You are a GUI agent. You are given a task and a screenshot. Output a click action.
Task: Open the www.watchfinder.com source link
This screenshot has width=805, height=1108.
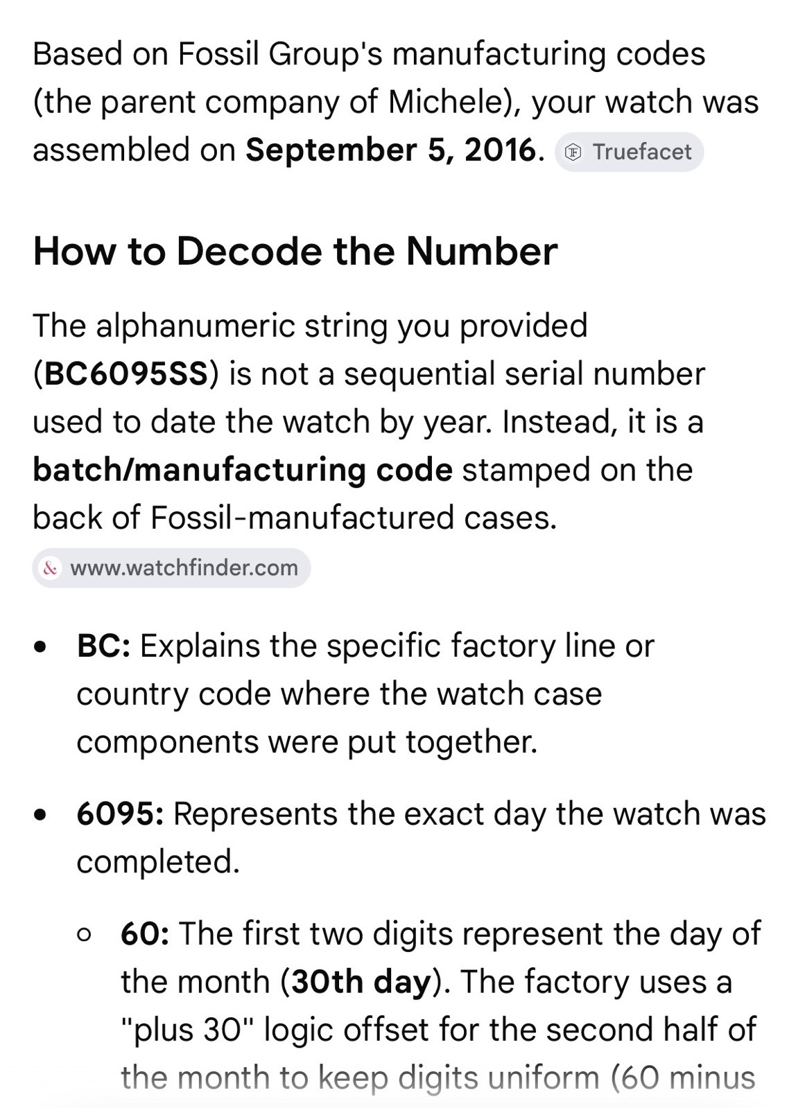tap(171, 568)
